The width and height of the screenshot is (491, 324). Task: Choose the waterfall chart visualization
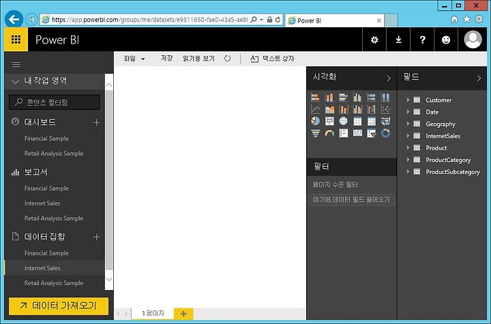pyautogui.click(x=372, y=110)
